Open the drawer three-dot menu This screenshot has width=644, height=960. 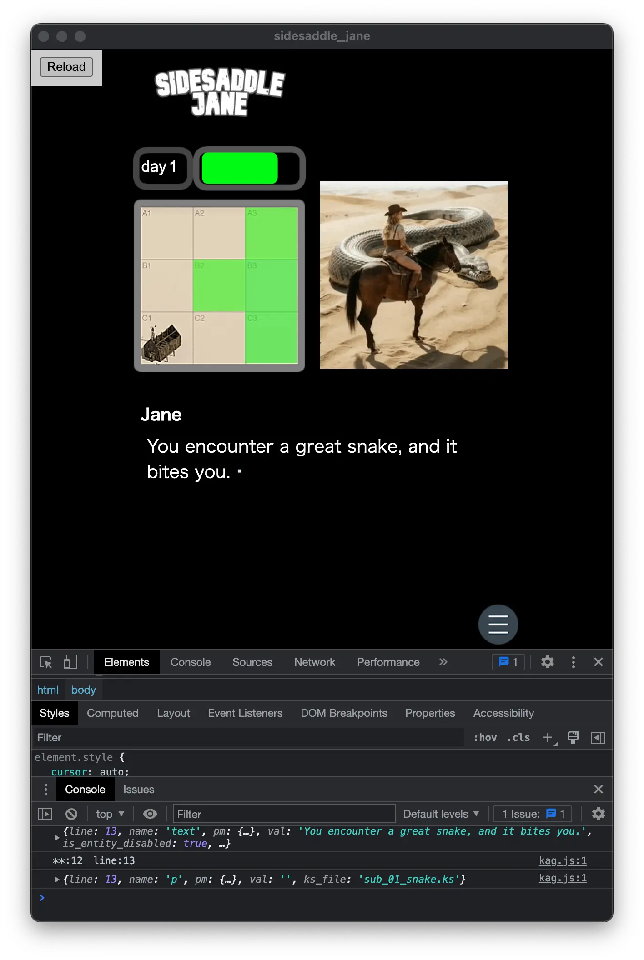[46, 790]
